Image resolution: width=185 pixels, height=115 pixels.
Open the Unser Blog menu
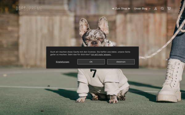[x=141, y=9]
